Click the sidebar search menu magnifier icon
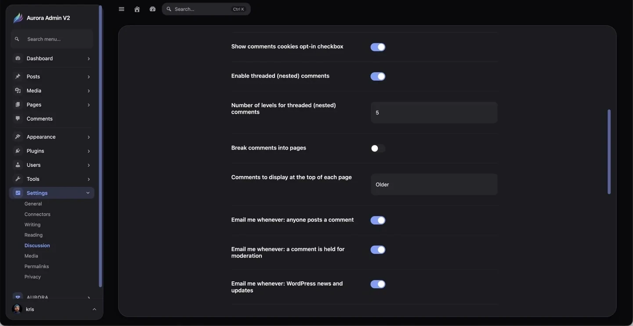The height and width of the screenshot is (326, 633). pos(17,39)
